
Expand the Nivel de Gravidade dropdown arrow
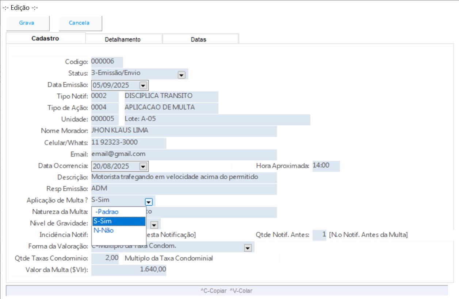(x=154, y=225)
